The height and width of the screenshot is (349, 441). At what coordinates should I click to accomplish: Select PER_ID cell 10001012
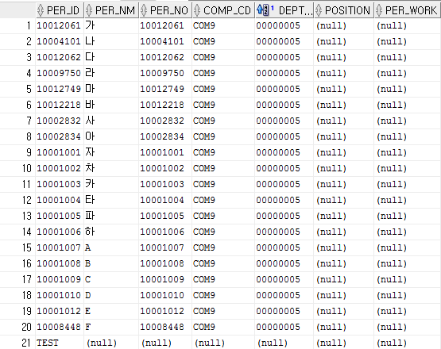(59, 311)
